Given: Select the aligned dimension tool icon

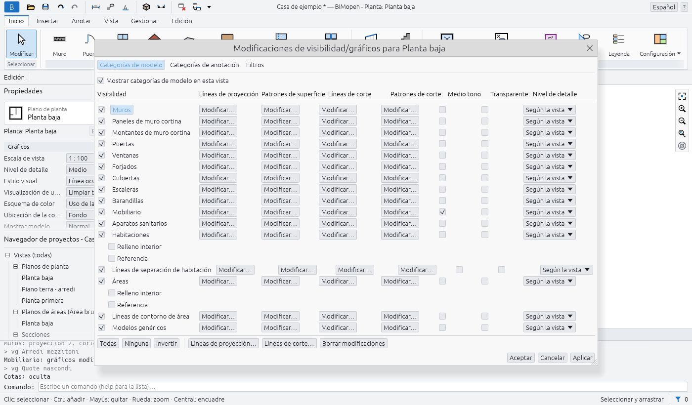Looking at the screenshot, I should tap(96, 7).
